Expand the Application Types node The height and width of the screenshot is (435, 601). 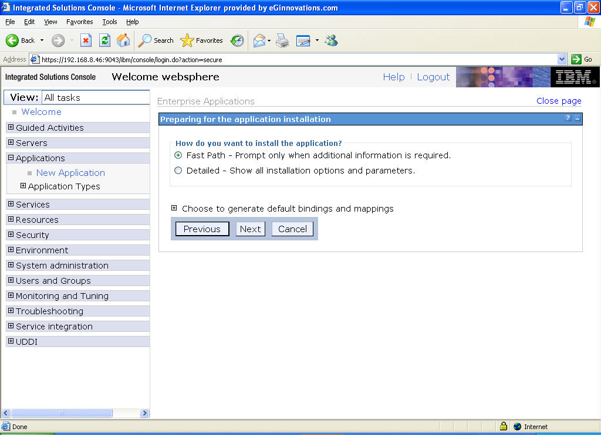23,186
